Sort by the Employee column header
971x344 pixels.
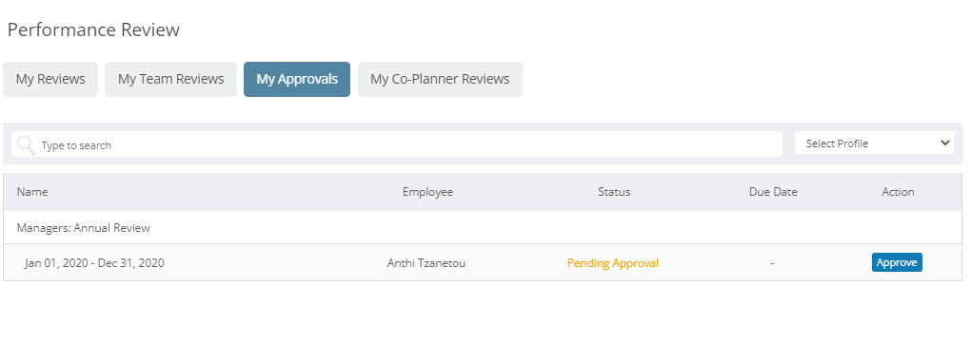point(428,192)
